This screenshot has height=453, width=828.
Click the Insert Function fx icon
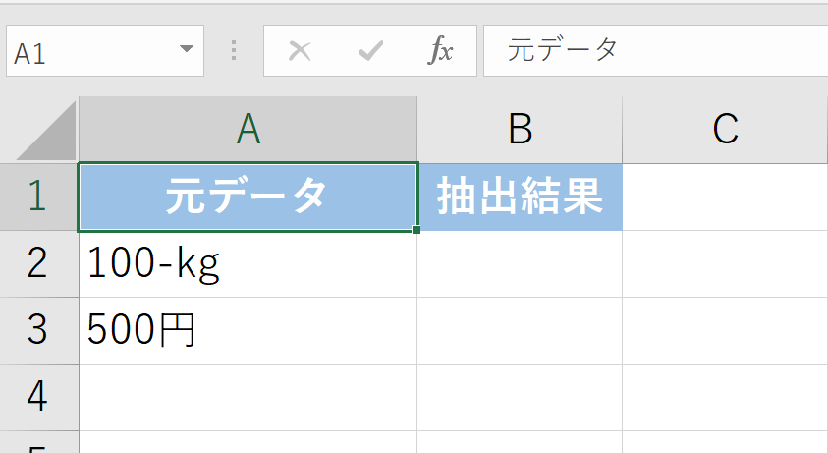tap(441, 51)
